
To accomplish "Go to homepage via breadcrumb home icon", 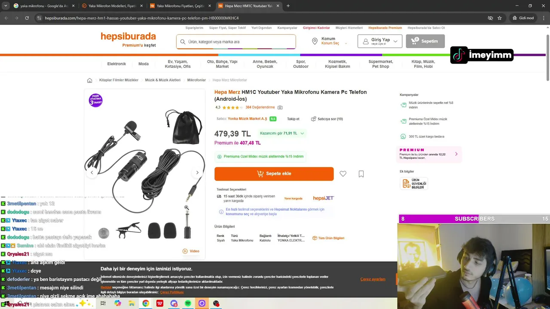I will click(89, 80).
